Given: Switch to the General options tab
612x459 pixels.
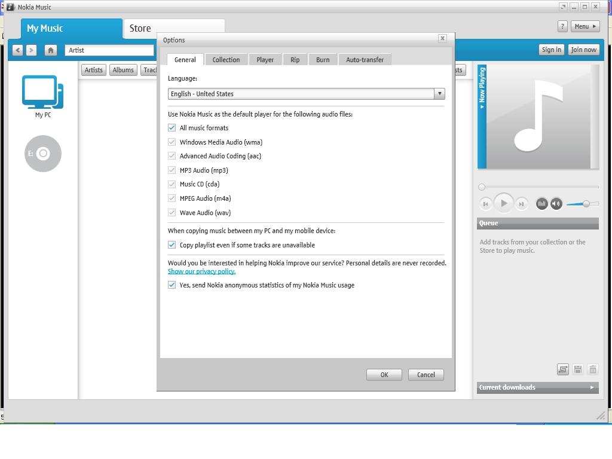Looking at the screenshot, I should [185, 59].
